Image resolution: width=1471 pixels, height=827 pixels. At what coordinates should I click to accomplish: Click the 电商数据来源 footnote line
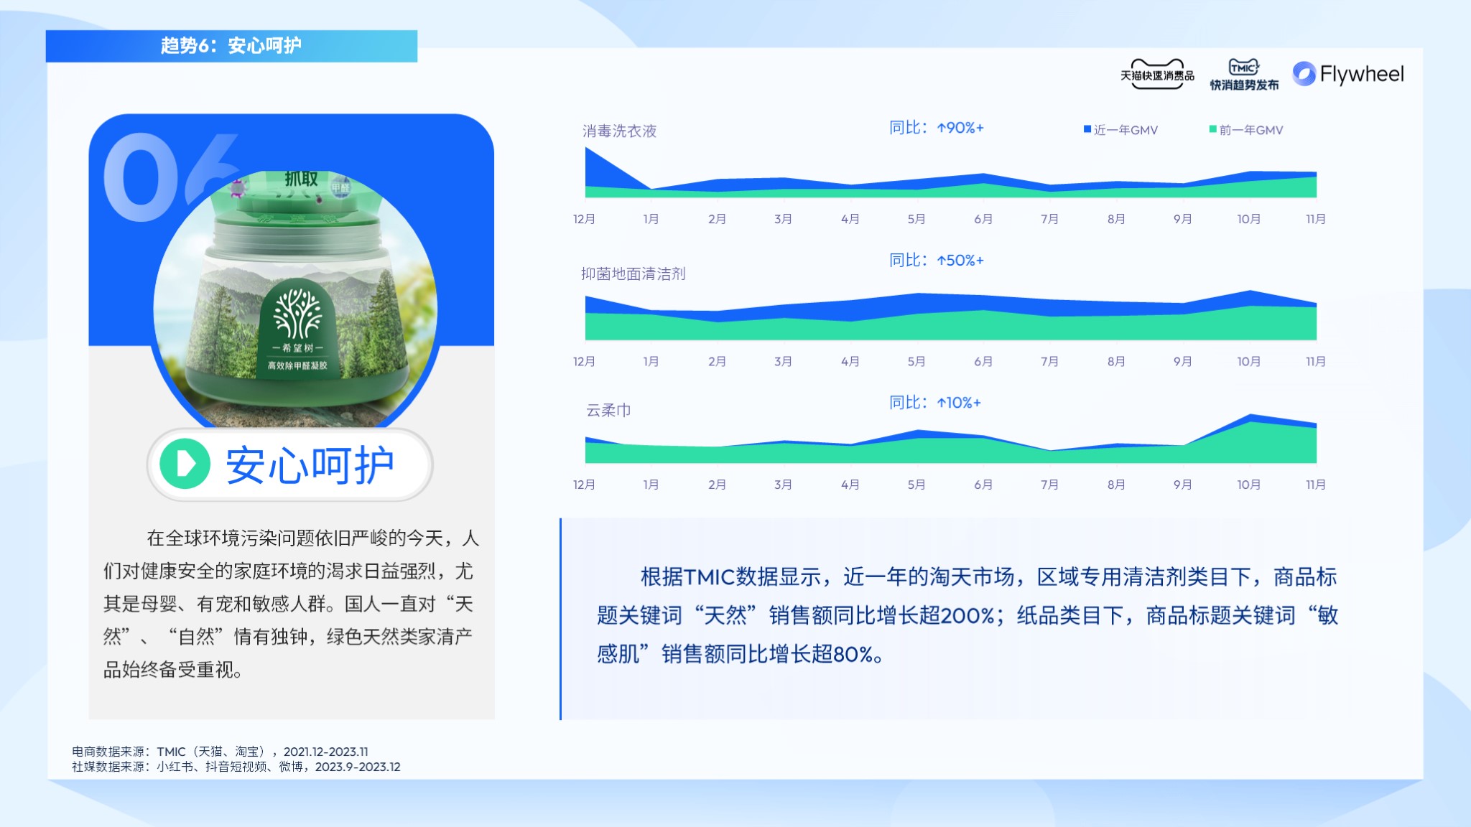220,752
